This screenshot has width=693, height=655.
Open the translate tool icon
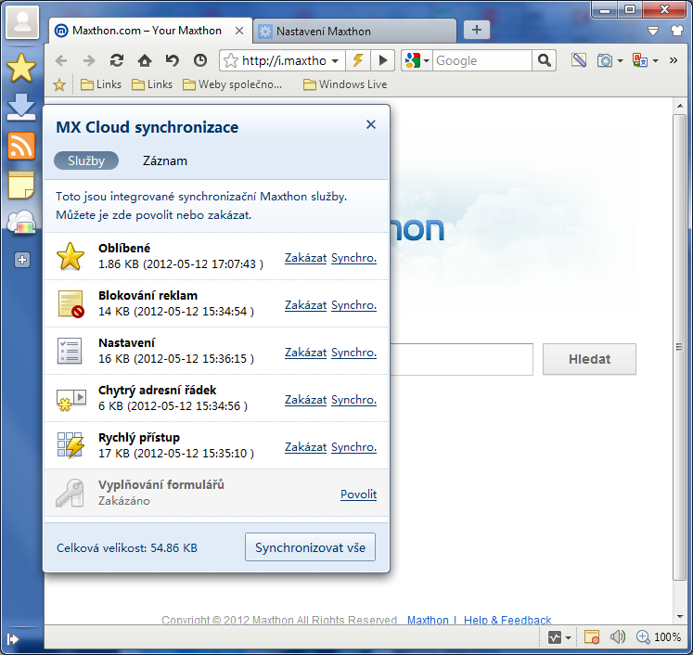click(x=640, y=60)
